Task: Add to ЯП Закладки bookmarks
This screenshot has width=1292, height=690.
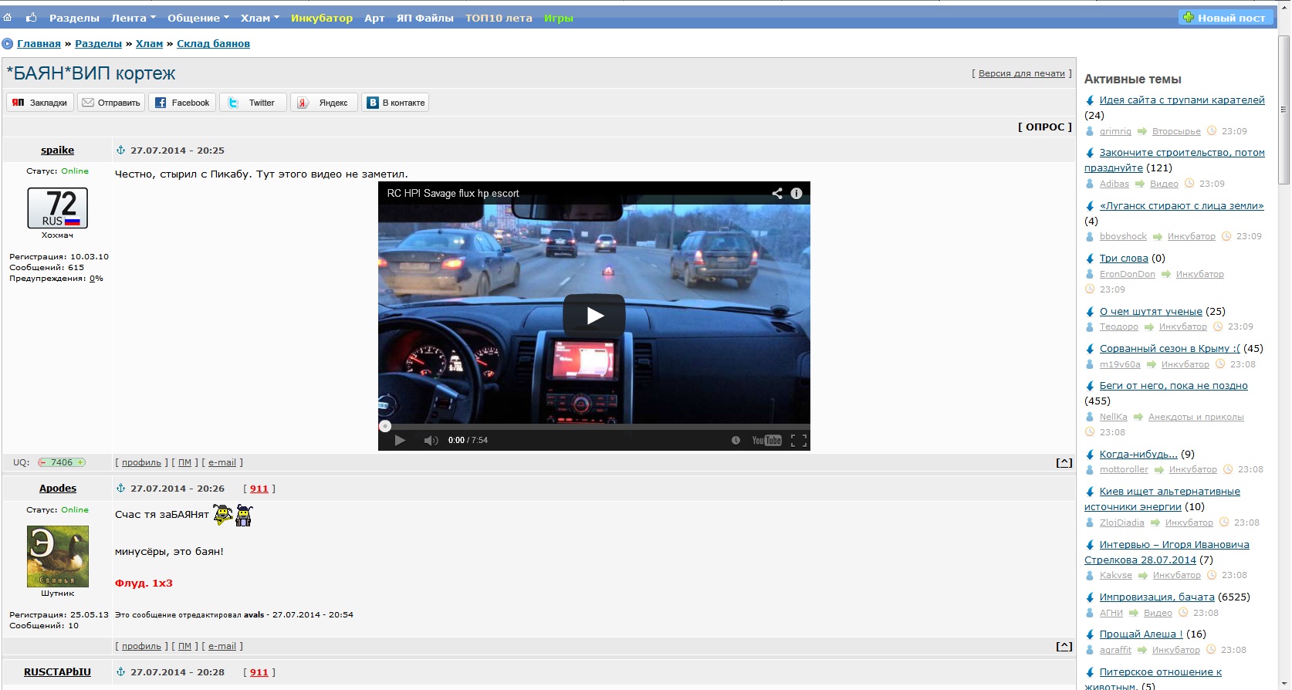Action: coord(40,103)
